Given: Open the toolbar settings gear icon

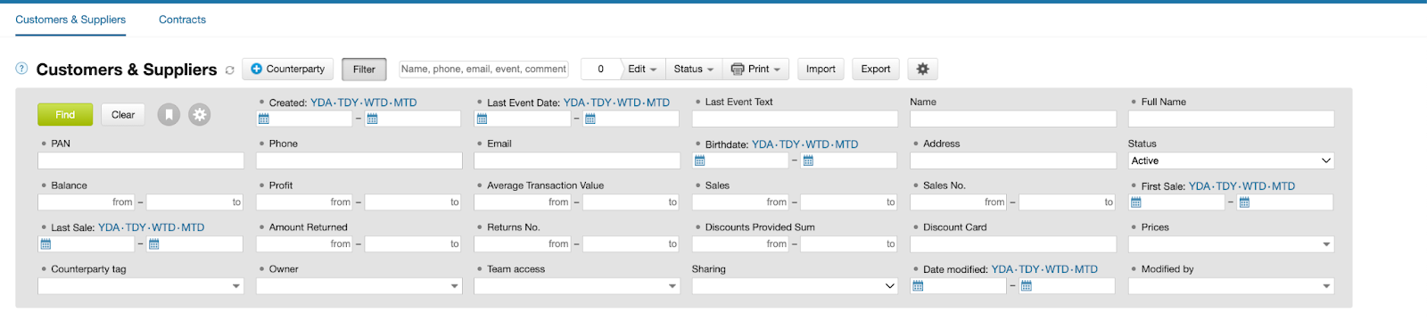Looking at the screenshot, I should (x=922, y=69).
